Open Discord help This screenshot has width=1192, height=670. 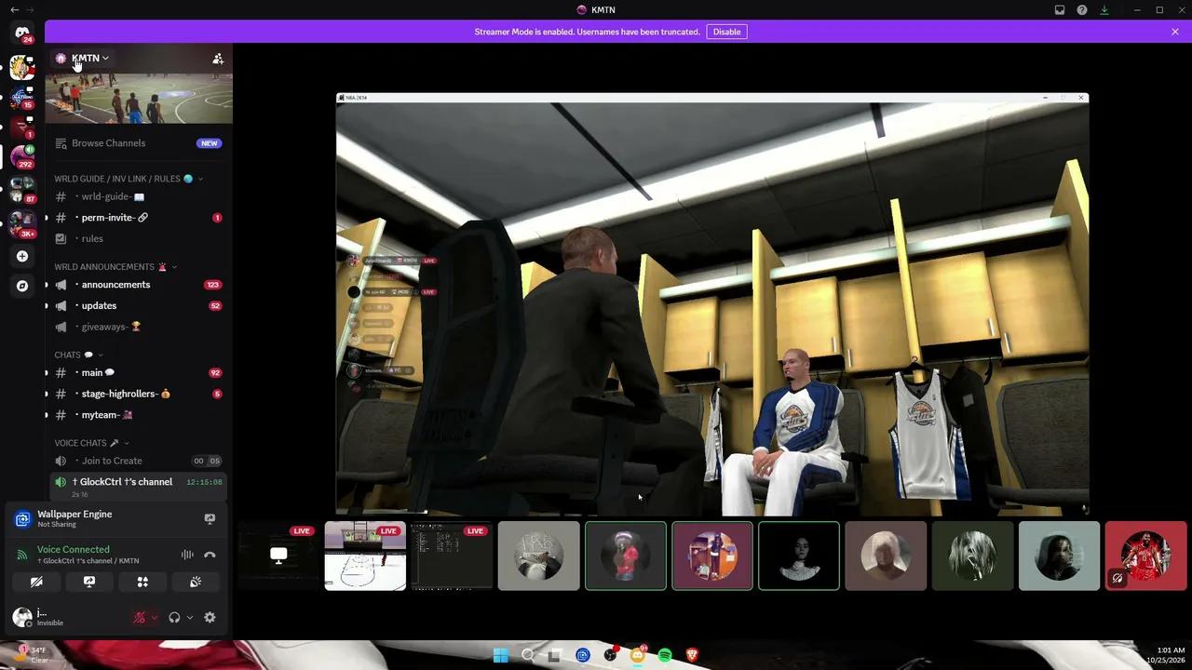click(1082, 10)
